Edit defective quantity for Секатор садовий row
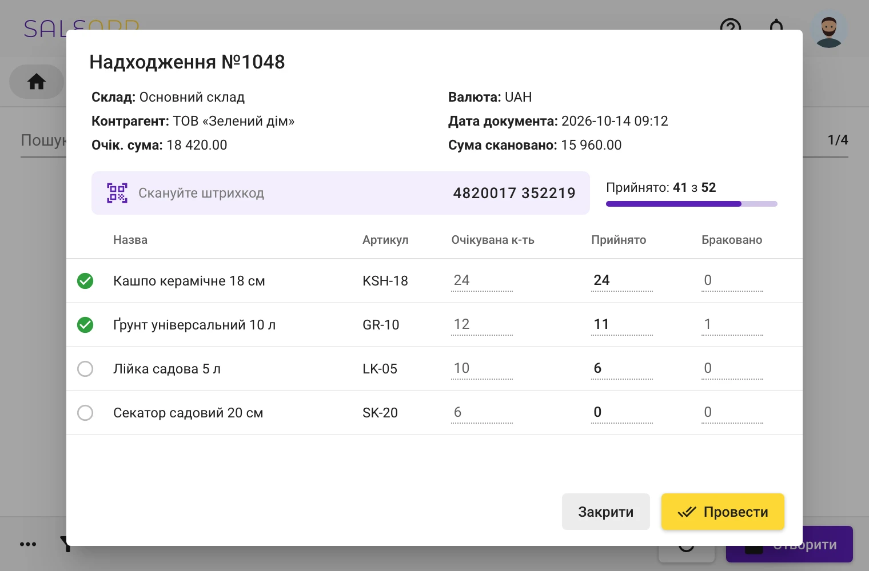The height and width of the screenshot is (571, 869). 732,412
